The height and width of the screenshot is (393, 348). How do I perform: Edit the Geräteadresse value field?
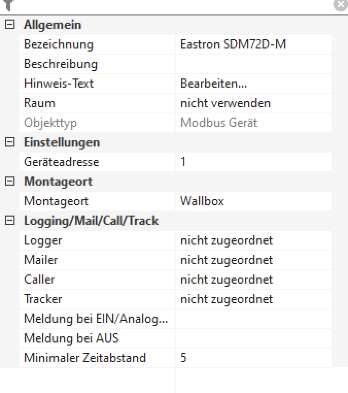[x=252, y=162]
